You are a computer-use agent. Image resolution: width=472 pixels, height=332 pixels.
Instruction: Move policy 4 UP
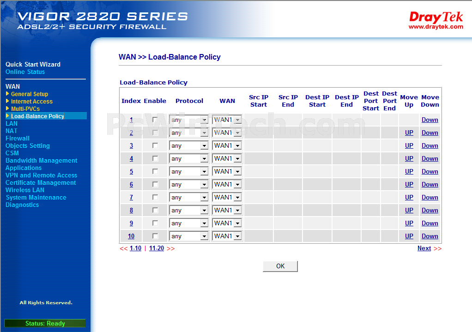pos(409,159)
